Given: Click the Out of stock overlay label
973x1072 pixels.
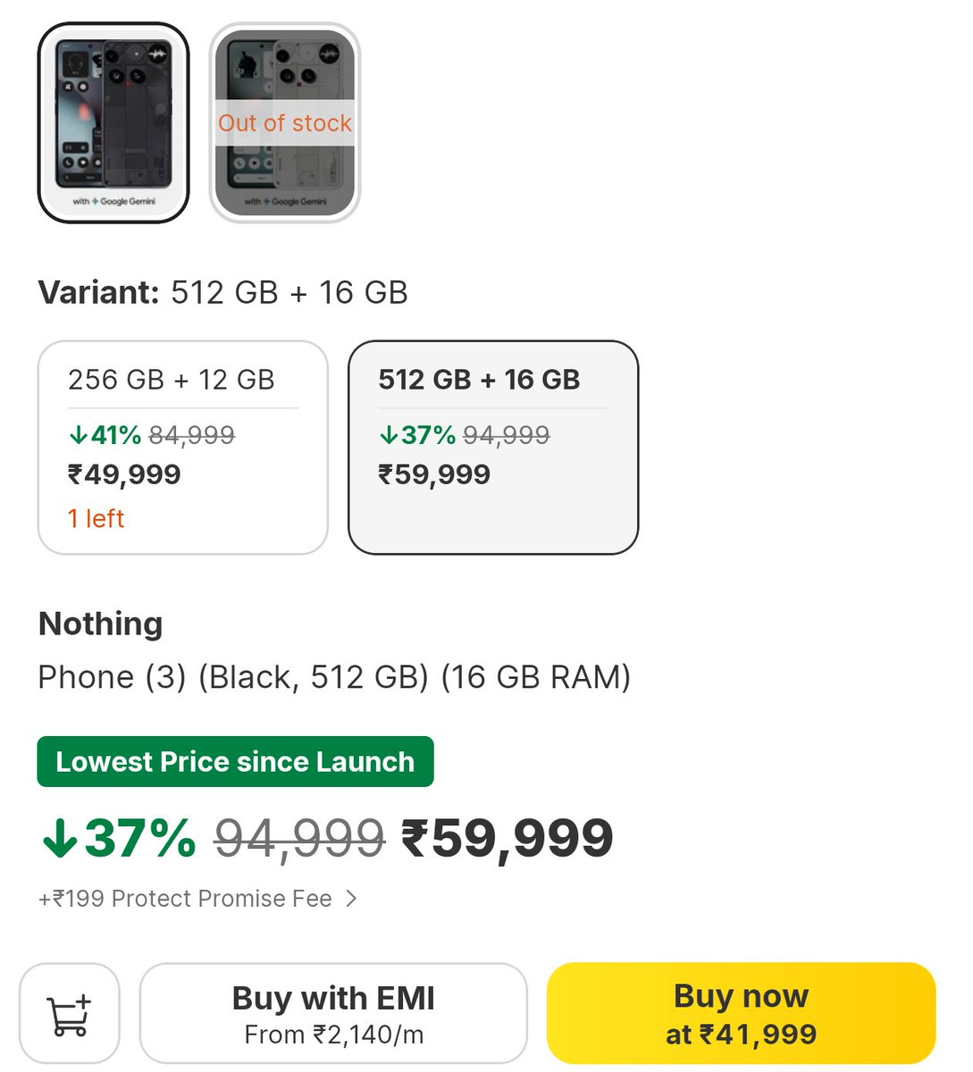Looking at the screenshot, I should 285,123.
